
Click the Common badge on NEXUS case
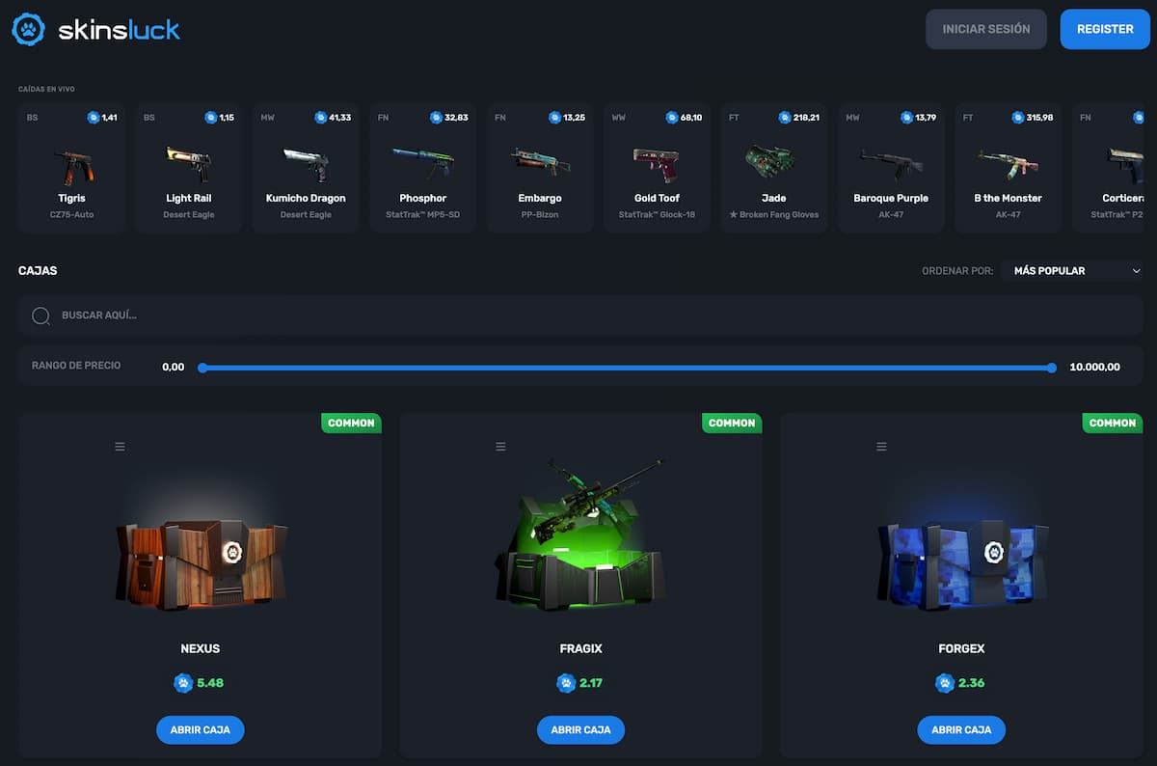point(351,423)
